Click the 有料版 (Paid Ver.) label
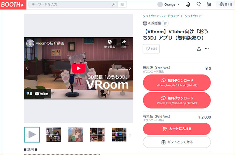Screen dimensions: 235x155 (x=157, y=116)
